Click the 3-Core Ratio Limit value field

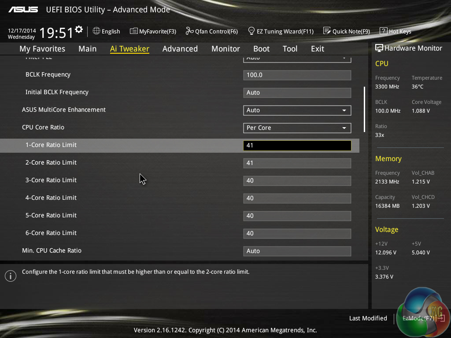click(297, 181)
